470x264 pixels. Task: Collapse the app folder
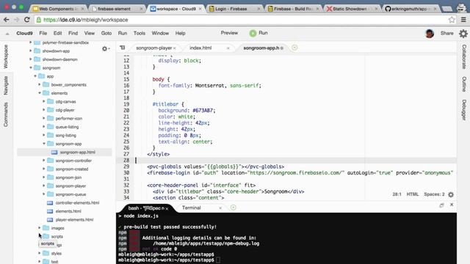(35, 76)
